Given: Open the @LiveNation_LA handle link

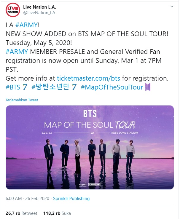Looking at the screenshot, I should pyautogui.click(x=39, y=13).
